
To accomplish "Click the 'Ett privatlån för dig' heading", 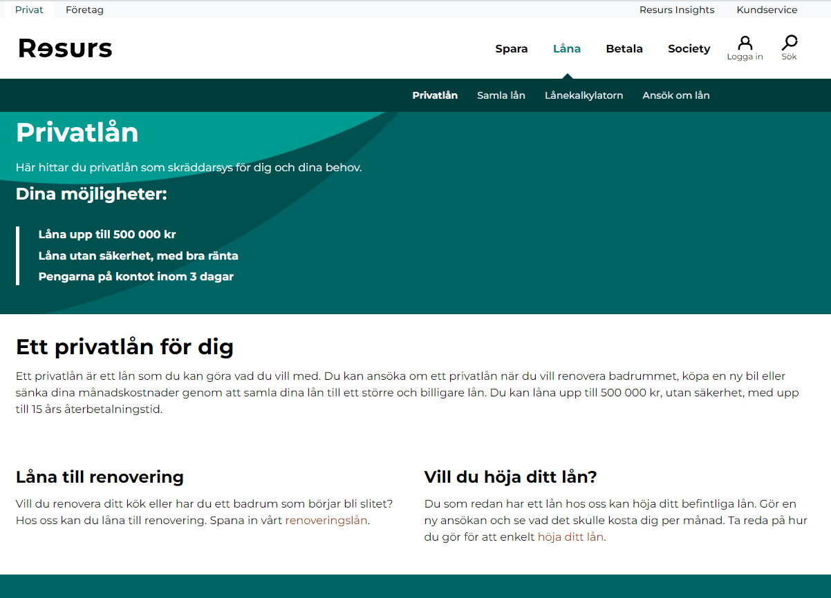I will (124, 347).
